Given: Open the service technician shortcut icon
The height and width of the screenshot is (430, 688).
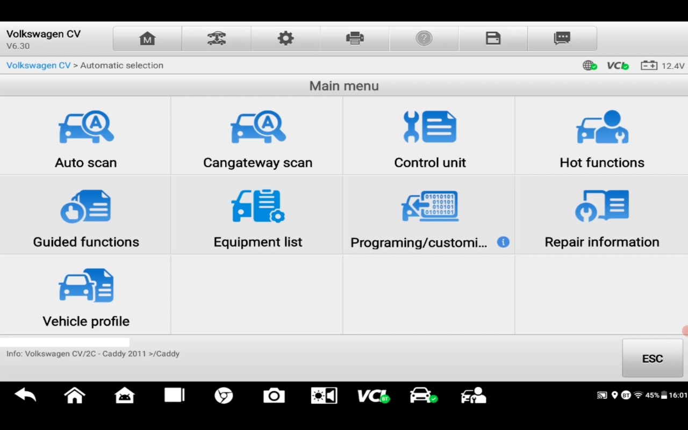Looking at the screenshot, I should pos(474,396).
